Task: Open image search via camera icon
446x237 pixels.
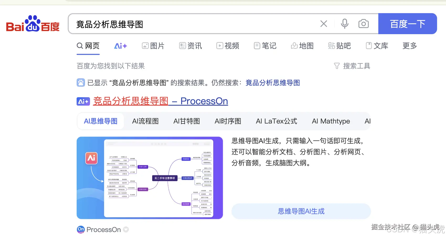Action: coord(363,24)
